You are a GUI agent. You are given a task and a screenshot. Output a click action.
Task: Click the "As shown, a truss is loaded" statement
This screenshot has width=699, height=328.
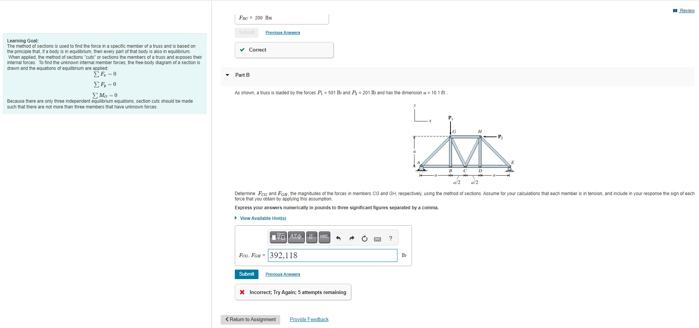pyautogui.click(x=341, y=93)
